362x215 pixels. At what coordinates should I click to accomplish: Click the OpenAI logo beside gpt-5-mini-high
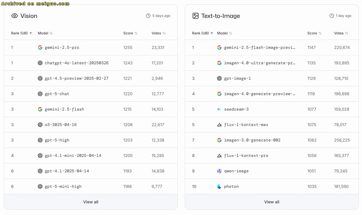(x=40, y=186)
